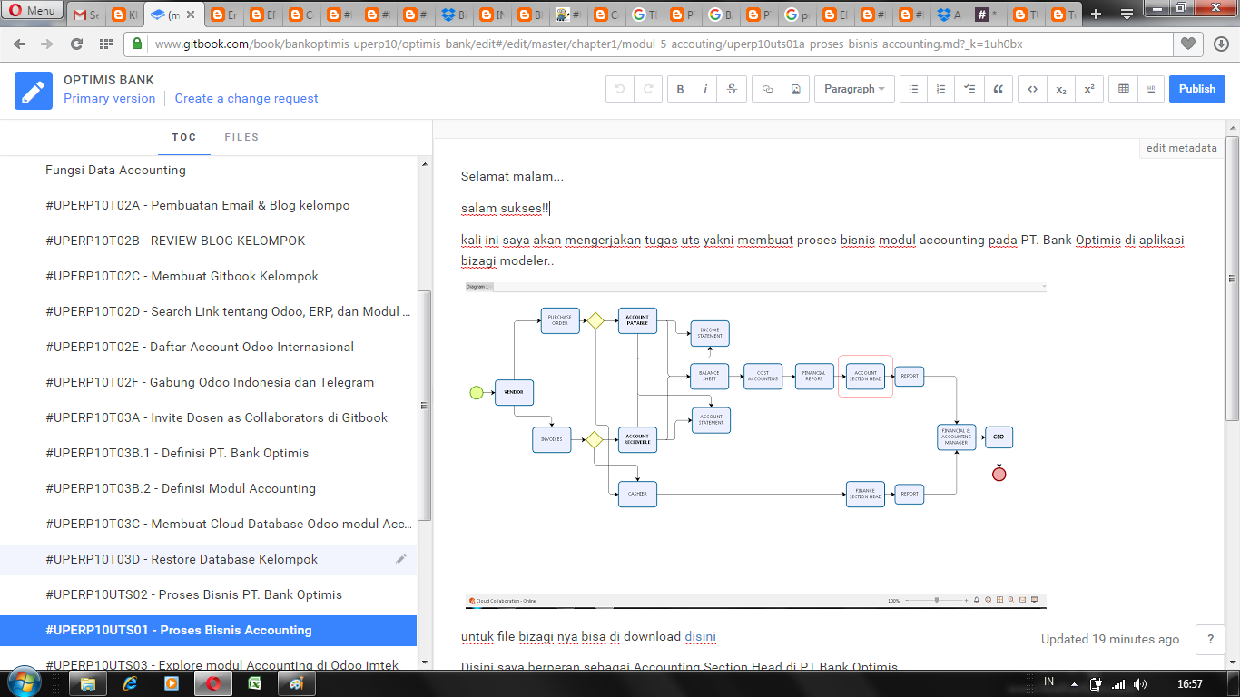Screen dimensions: 1240x697
Task: Open the Opera downloads button
Action: (x=1221, y=44)
